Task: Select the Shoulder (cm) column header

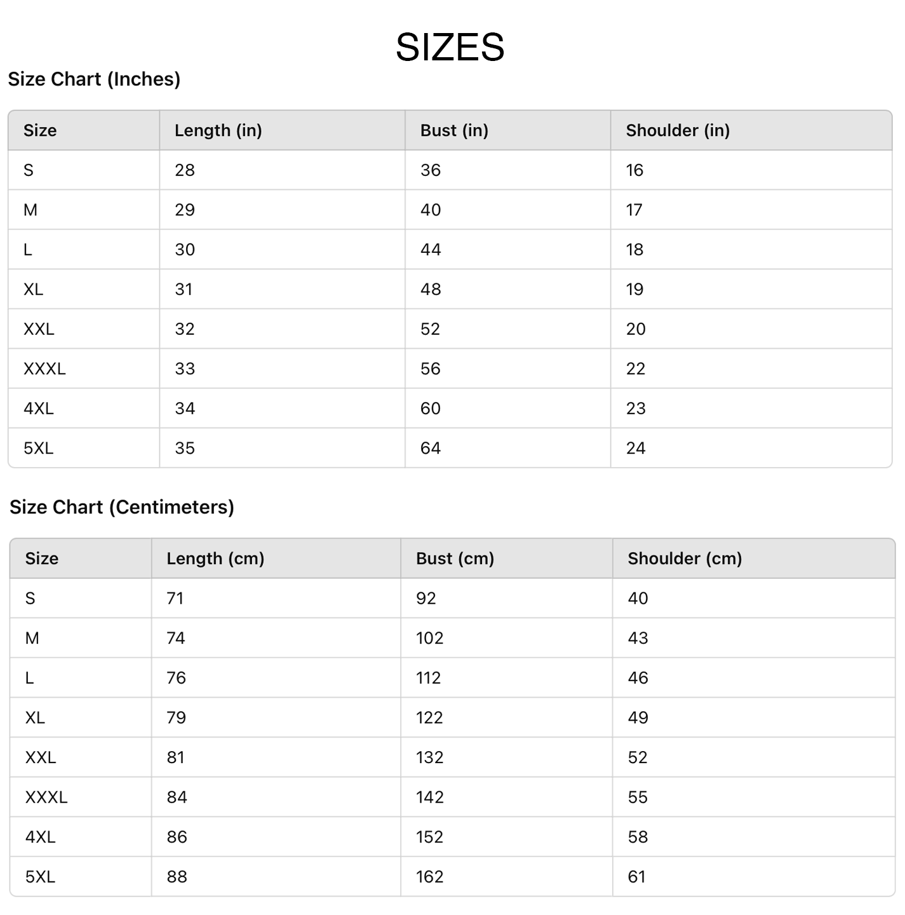Action: 685,559
